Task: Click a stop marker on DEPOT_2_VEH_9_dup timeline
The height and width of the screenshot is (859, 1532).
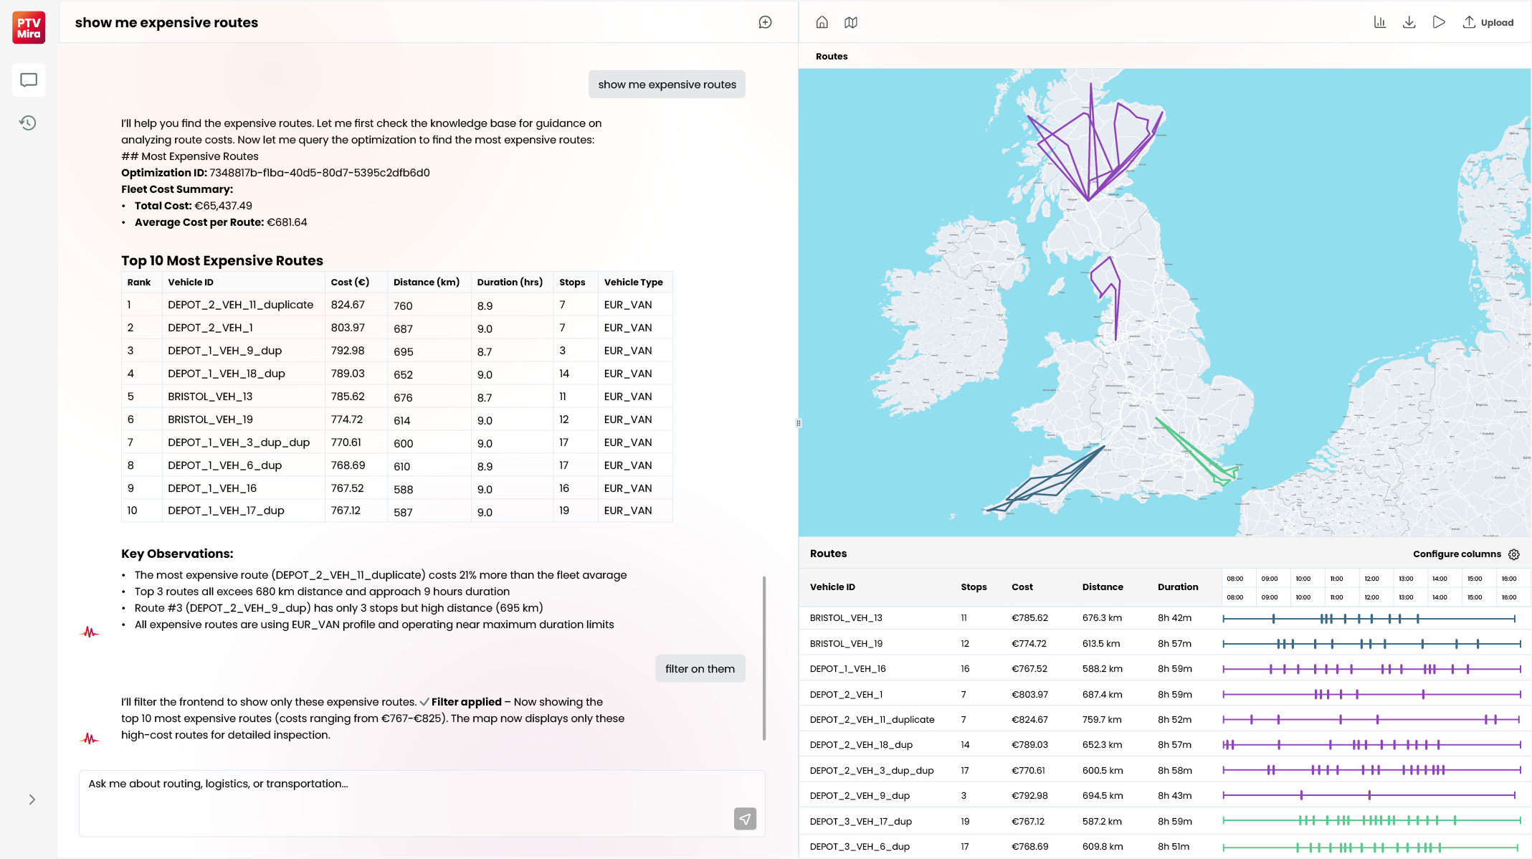Action: (1301, 795)
